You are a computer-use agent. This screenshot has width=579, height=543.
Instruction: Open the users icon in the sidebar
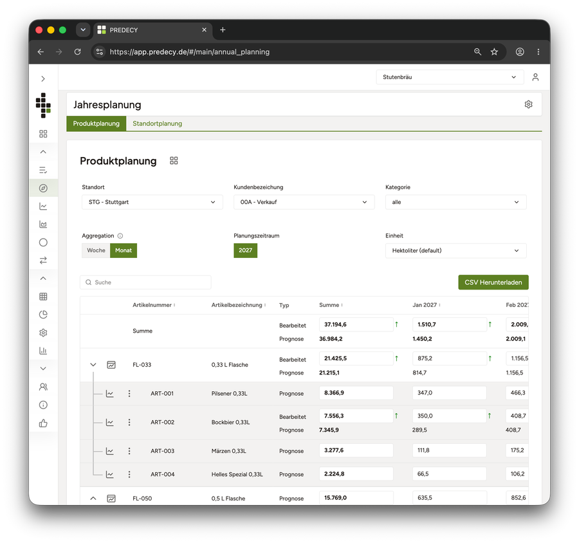click(x=43, y=387)
